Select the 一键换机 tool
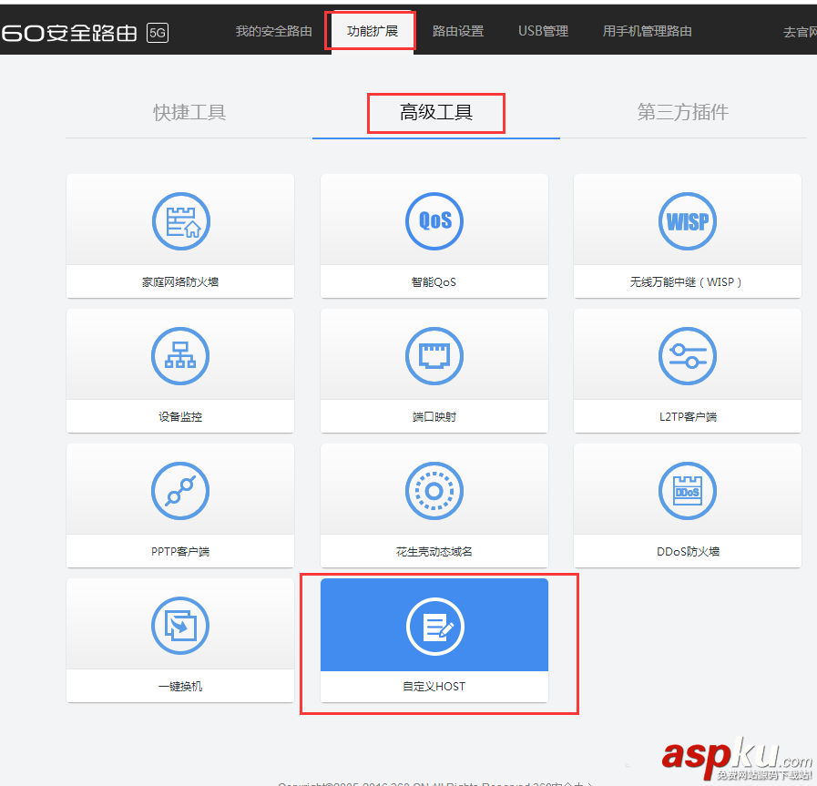Viewport: 817px width, 786px height. tap(179, 639)
